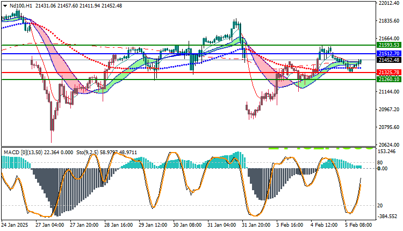Click the 31 Jan 04:00 time label
Image resolution: width=403 pixels, height=231 pixels.
(222, 225)
